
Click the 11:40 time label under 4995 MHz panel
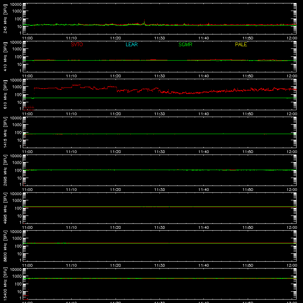coord(204,228)
